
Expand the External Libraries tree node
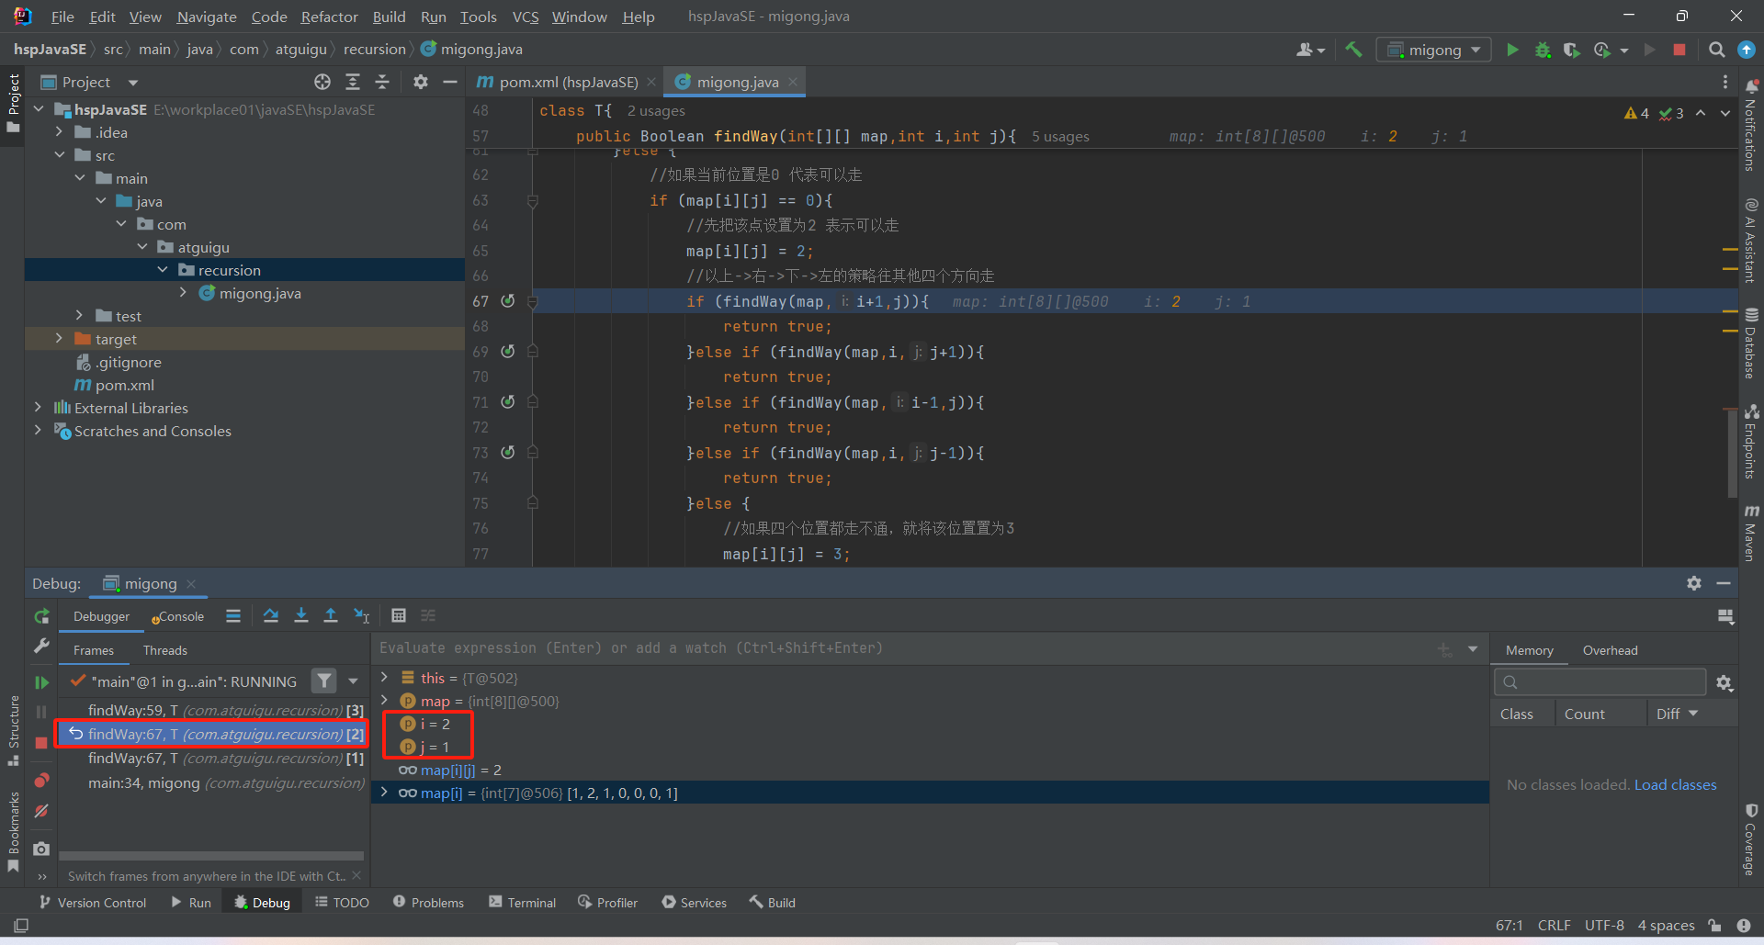click(38, 408)
